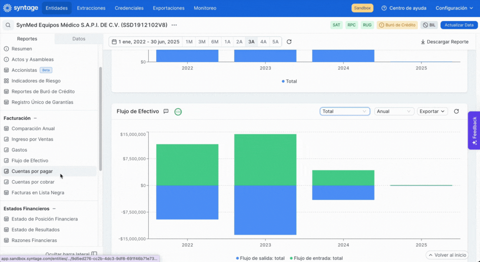
Task: Select the 1A range toggle
Action: point(227,42)
